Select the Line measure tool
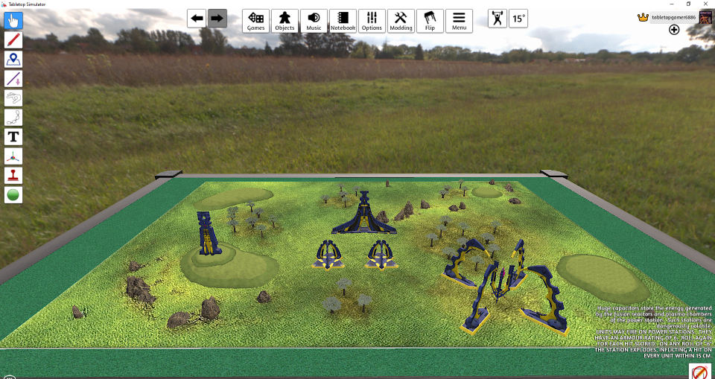The width and height of the screenshot is (715, 379). (13, 78)
